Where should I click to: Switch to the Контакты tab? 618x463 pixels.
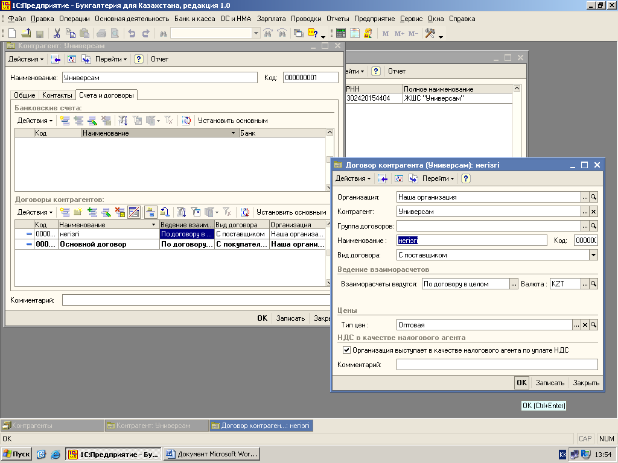coord(57,95)
